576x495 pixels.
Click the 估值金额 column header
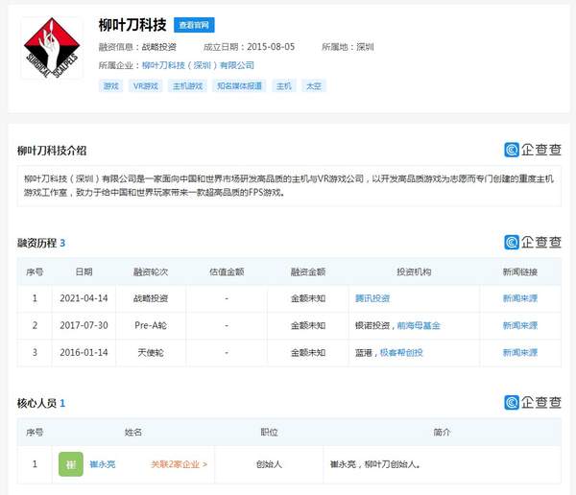coord(227,271)
